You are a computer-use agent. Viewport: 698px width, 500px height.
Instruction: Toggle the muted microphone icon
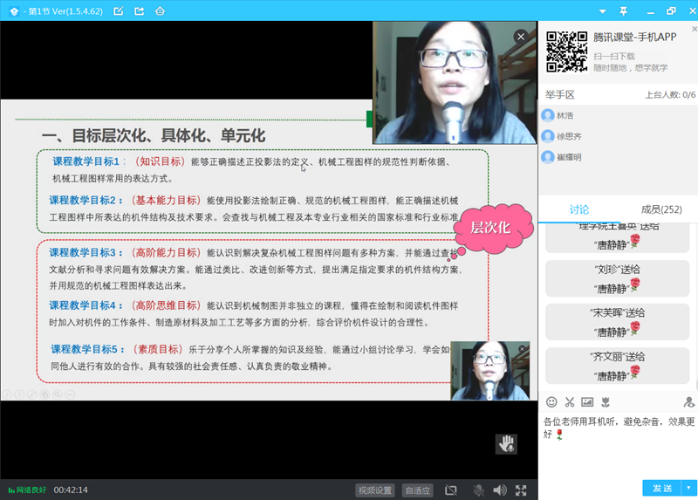point(478,490)
